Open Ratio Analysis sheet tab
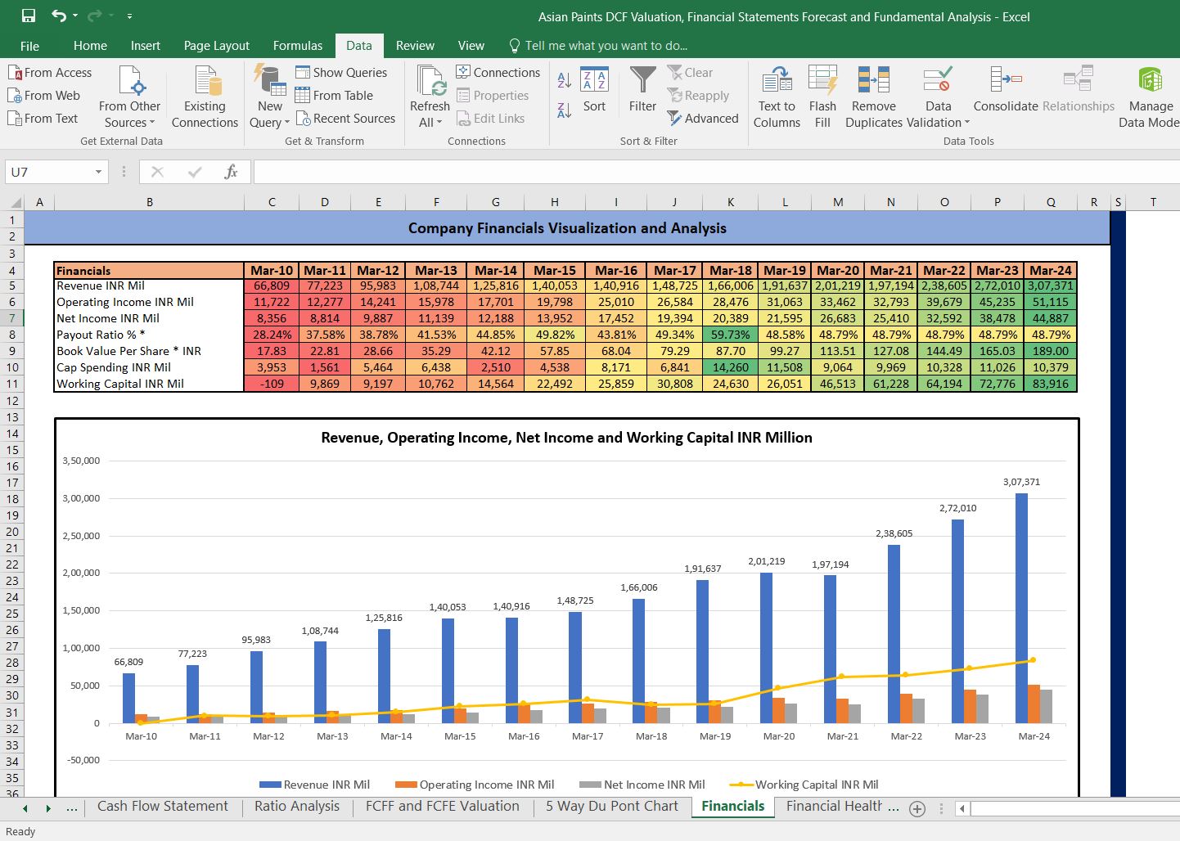The width and height of the screenshot is (1180, 841). click(x=297, y=807)
